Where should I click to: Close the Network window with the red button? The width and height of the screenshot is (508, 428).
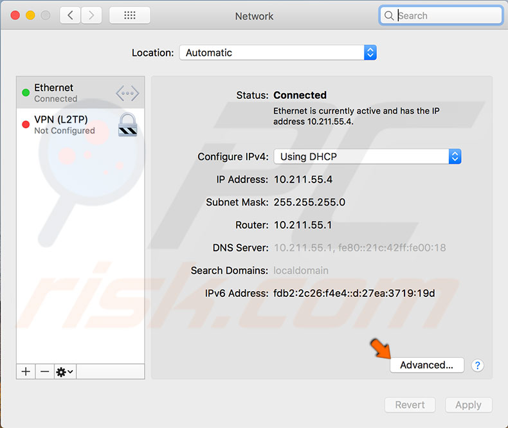coord(15,15)
